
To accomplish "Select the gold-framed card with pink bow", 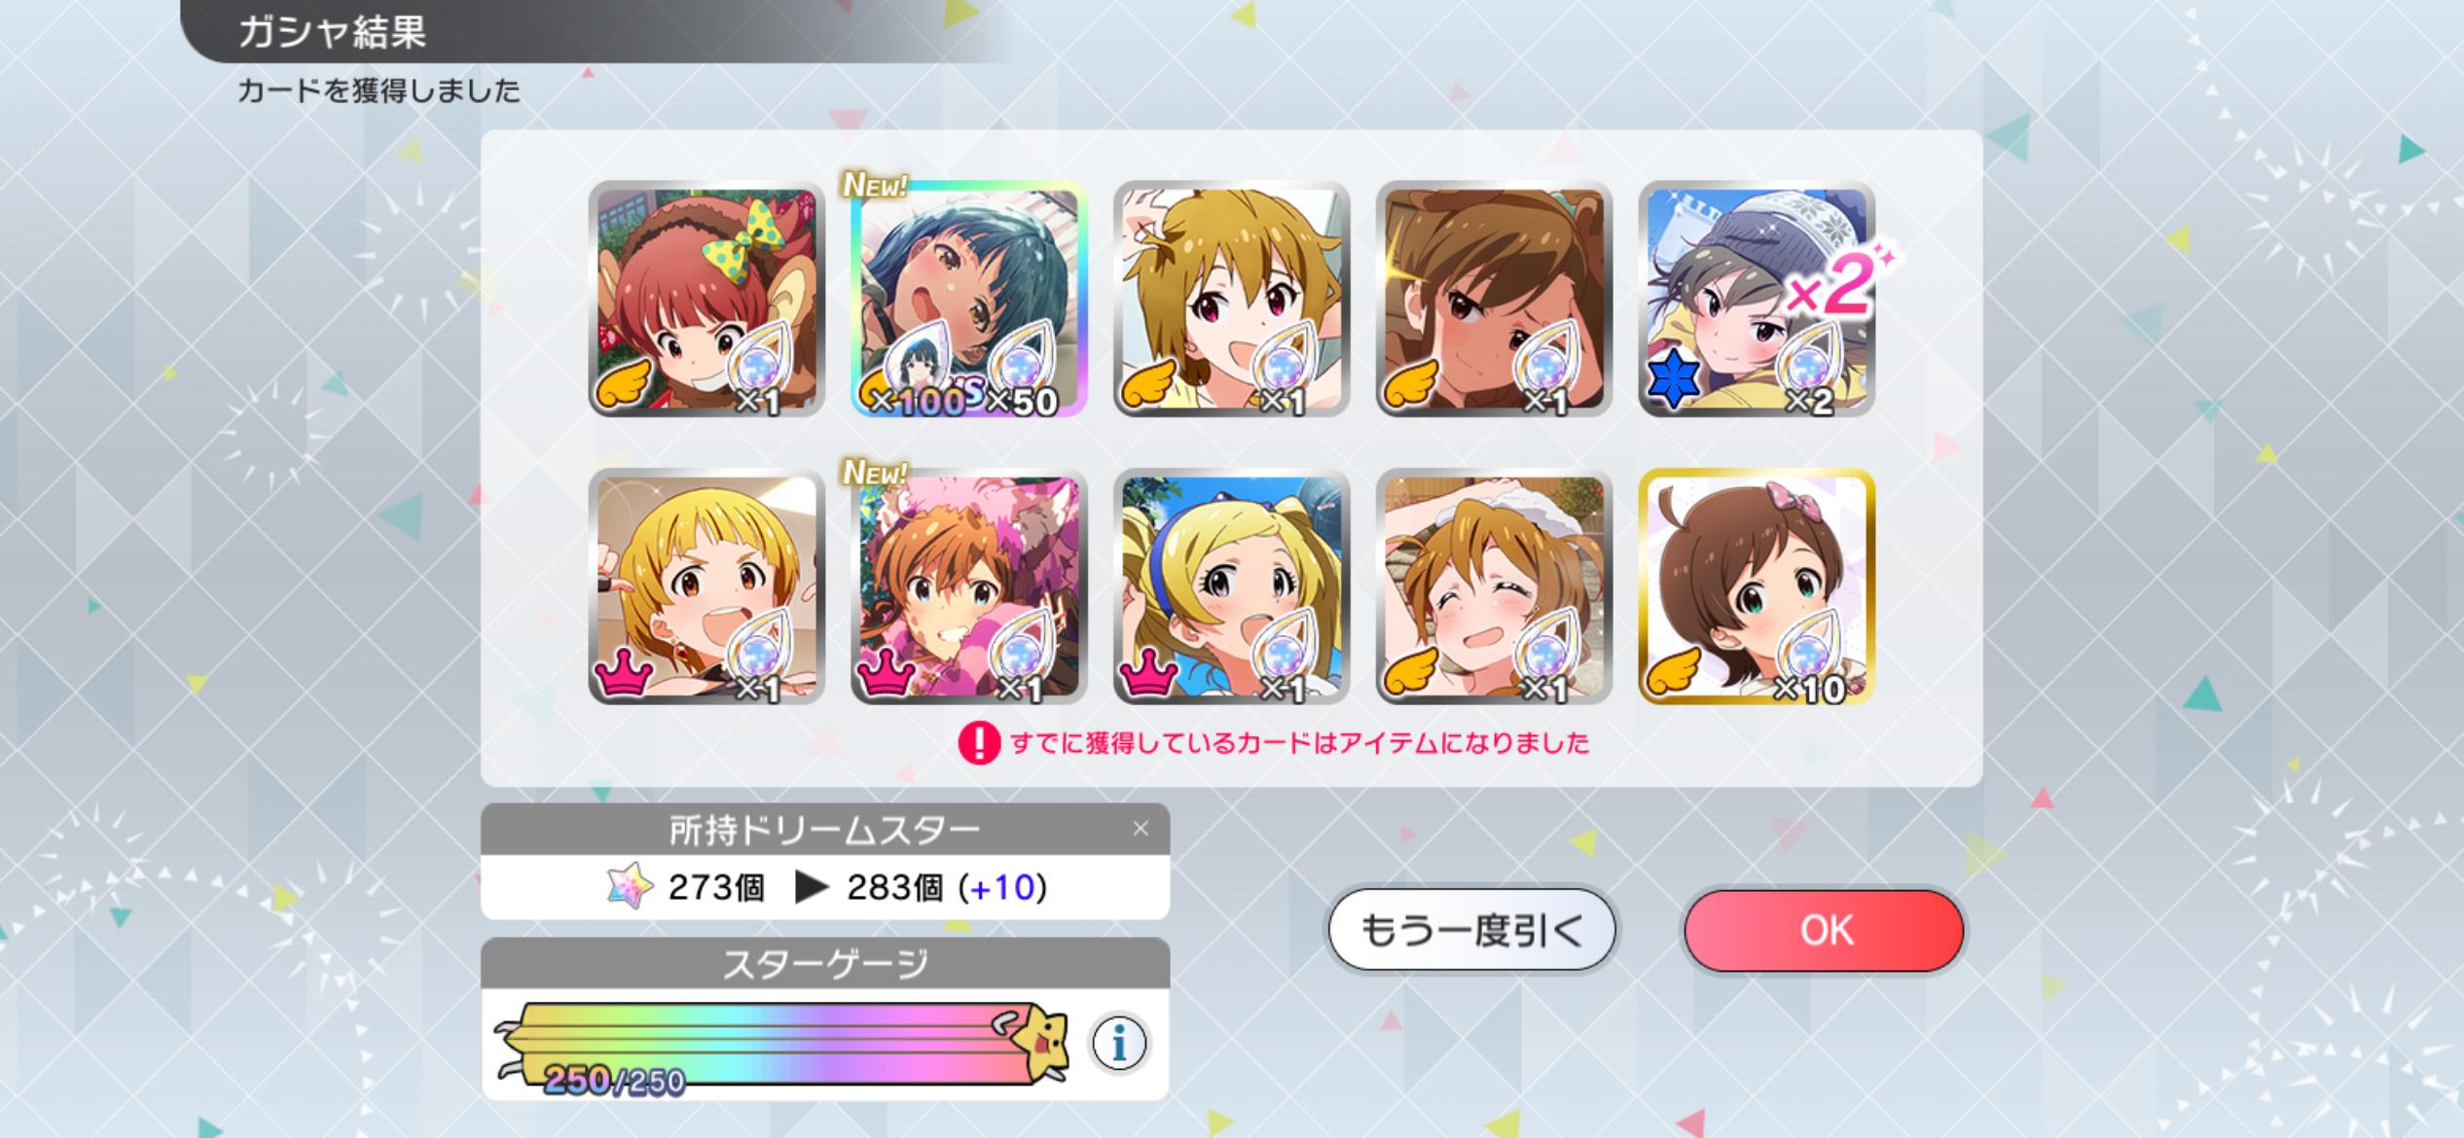I will click(1757, 587).
